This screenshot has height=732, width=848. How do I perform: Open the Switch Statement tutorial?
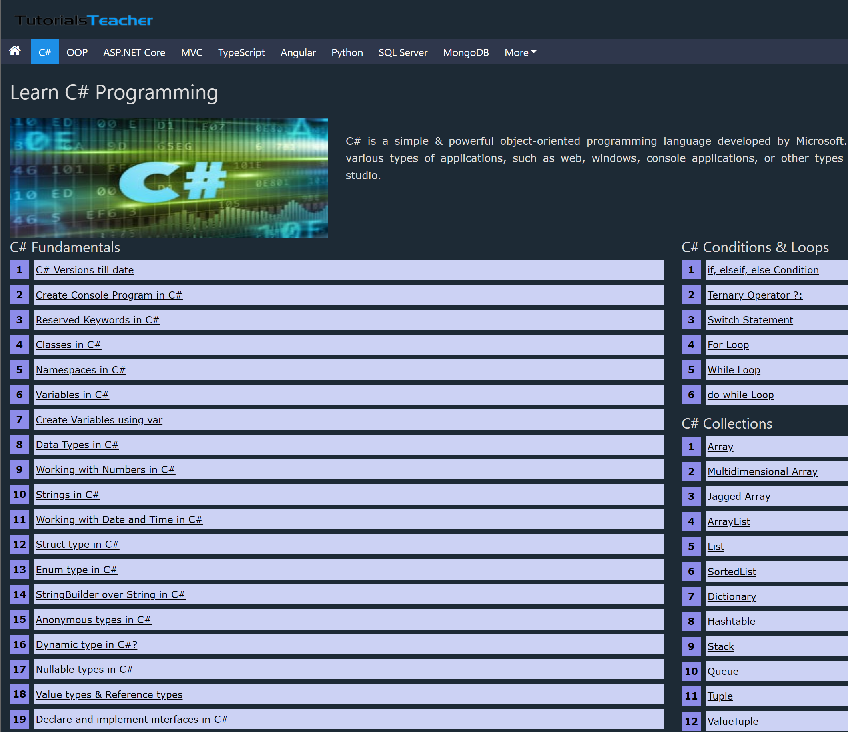tap(750, 320)
